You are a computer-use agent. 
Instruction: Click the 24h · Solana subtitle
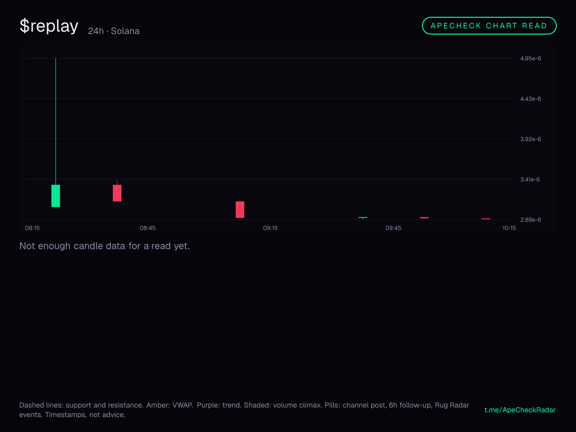(x=114, y=31)
